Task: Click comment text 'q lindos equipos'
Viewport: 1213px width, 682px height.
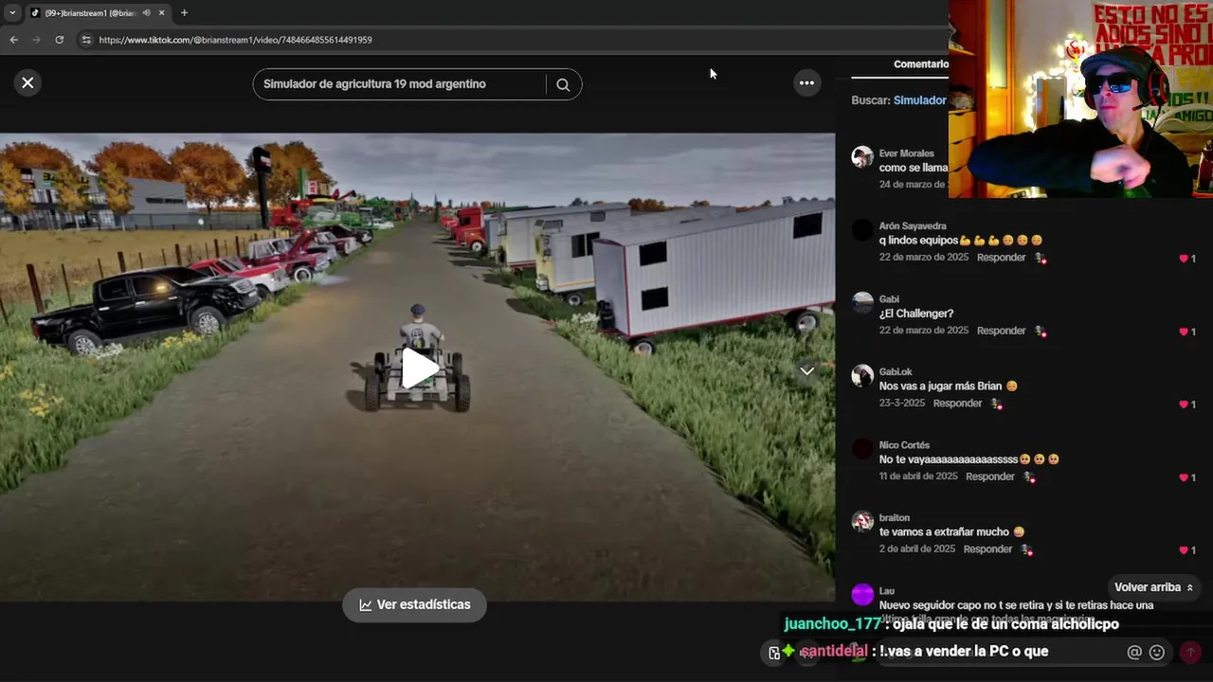Action: 918,241
